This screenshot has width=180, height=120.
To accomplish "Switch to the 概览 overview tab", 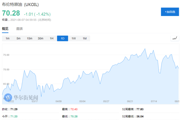I will [x=5, y=29].
